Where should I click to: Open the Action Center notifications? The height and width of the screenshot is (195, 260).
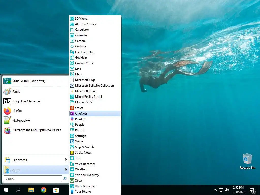tap(252, 190)
